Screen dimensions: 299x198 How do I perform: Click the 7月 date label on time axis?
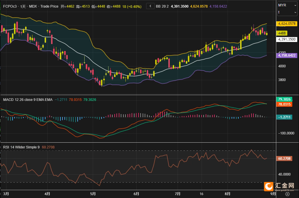178,194
